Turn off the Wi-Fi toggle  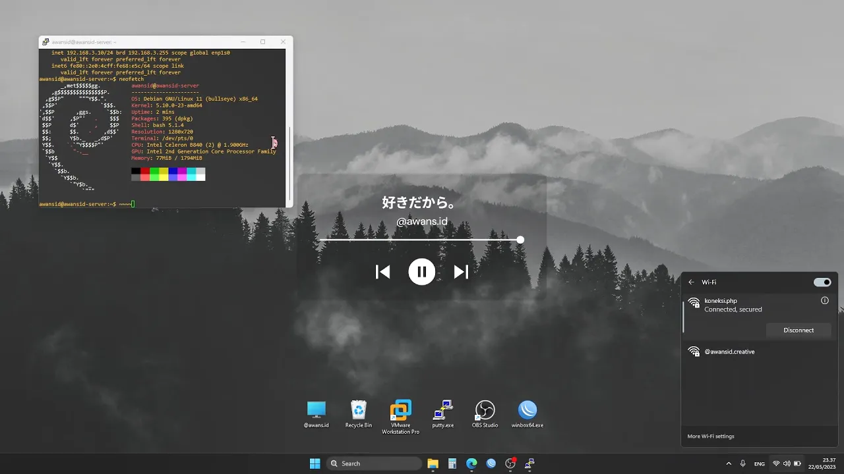point(822,282)
